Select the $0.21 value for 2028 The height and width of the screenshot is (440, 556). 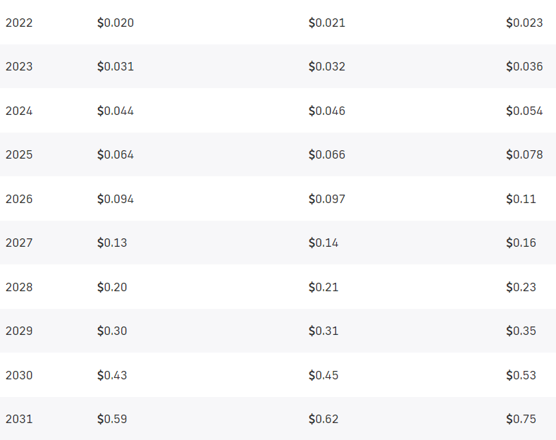tap(323, 287)
